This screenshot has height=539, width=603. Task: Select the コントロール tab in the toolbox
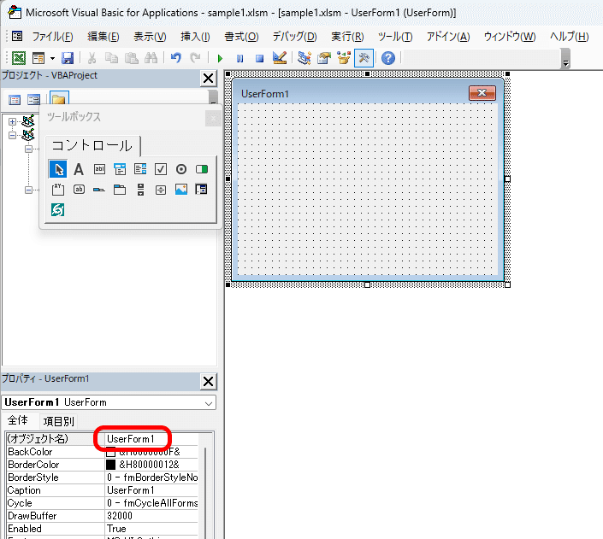(92, 145)
